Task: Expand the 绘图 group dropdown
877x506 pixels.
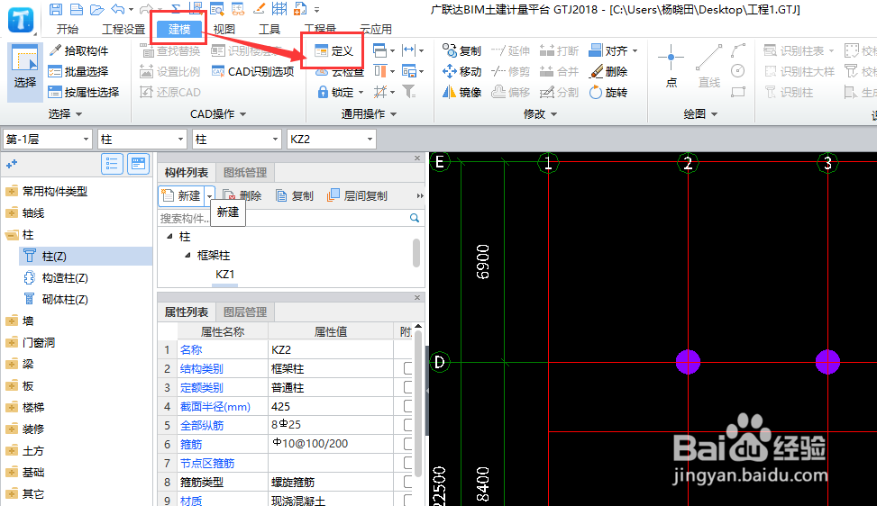Action: pyautogui.click(x=714, y=114)
